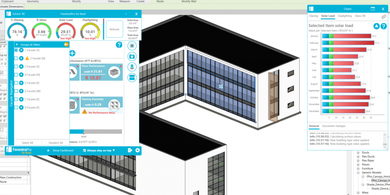Open help in the FenestraPro dashboard
Screen dimensions: 390x195
tap(119, 45)
